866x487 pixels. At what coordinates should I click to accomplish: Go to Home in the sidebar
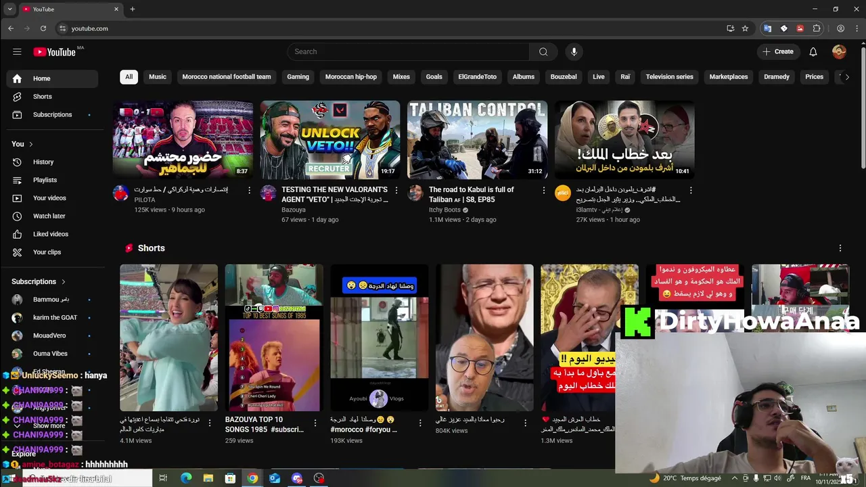pyautogui.click(x=52, y=78)
